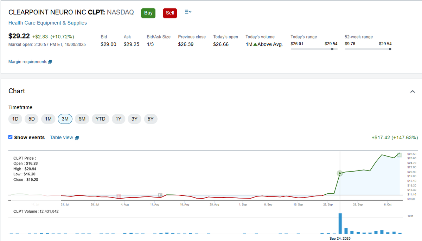
Task: Open the Margin requirements link
Action: tap(28, 62)
